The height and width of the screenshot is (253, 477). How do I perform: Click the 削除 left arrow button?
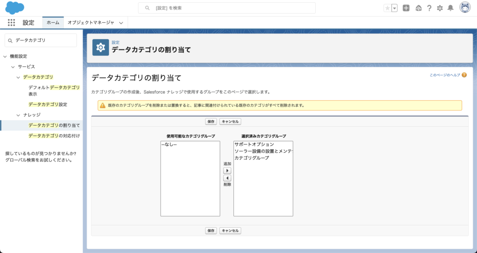[x=227, y=178]
